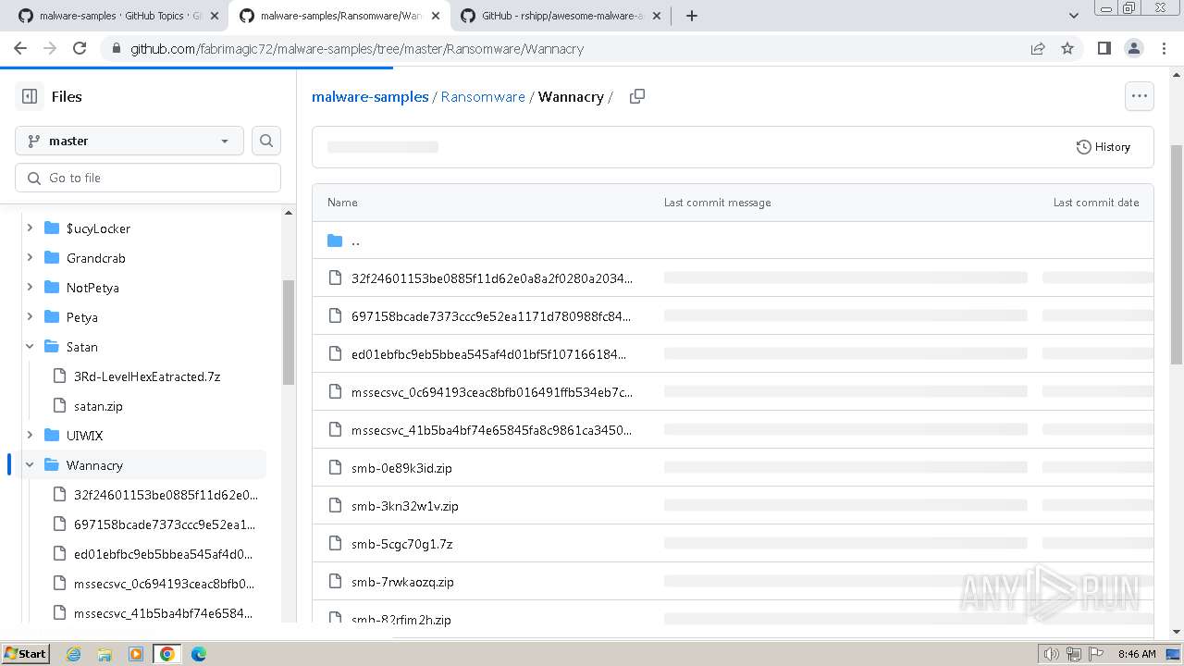Open ed01ebfbc9eb5bbea545af4d0... tree file
The image size is (1184, 666).
pos(164,554)
